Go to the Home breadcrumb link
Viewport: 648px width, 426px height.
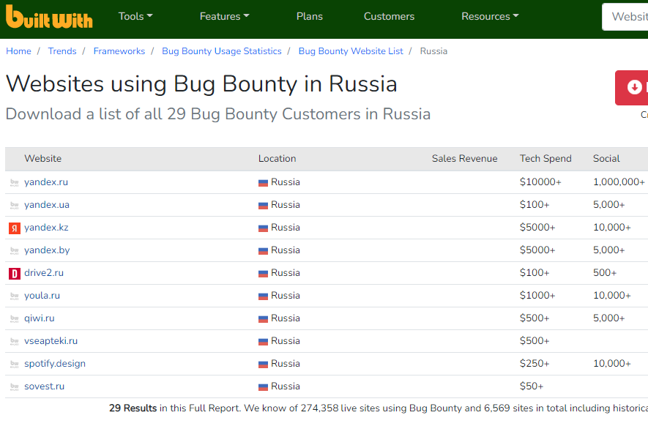click(18, 51)
